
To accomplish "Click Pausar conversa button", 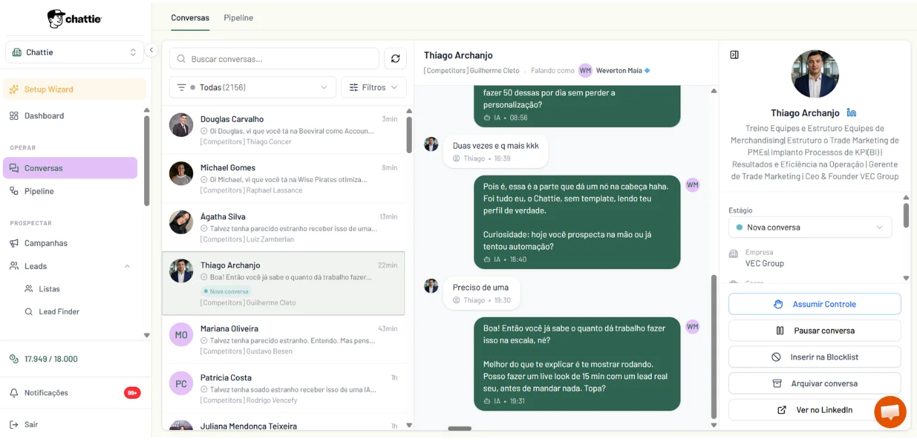I will pos(815,331).
